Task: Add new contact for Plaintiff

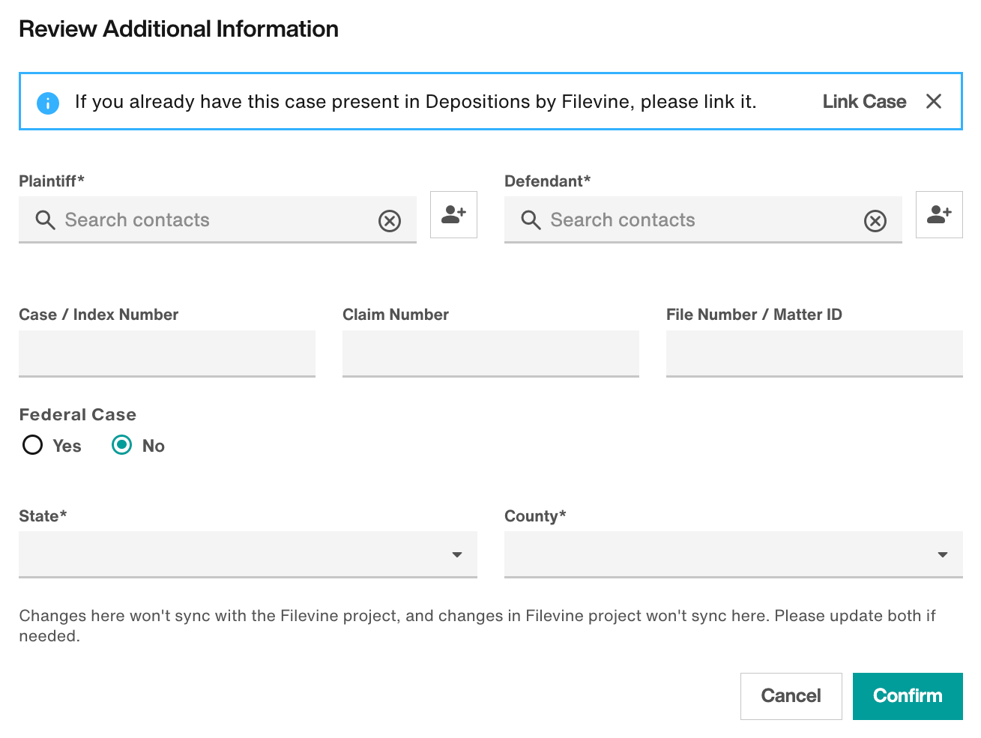Action: point(453,215)
